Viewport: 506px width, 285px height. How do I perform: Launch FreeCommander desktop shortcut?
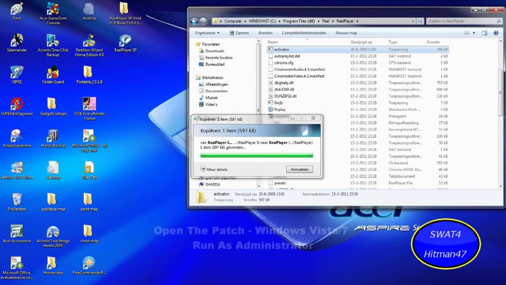[x=89, y=265]
